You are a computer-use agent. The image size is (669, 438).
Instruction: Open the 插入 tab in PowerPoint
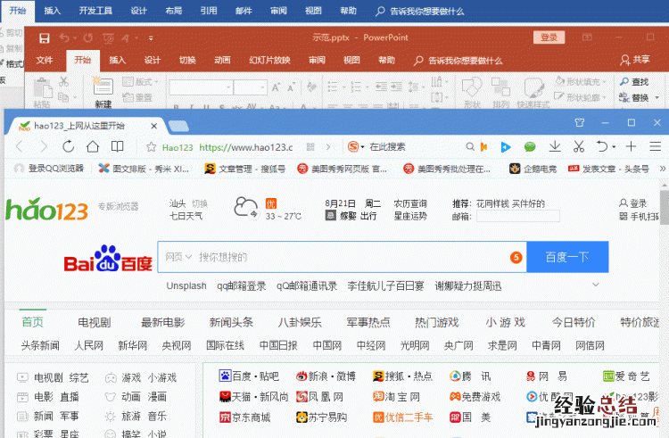pos(118,60)
